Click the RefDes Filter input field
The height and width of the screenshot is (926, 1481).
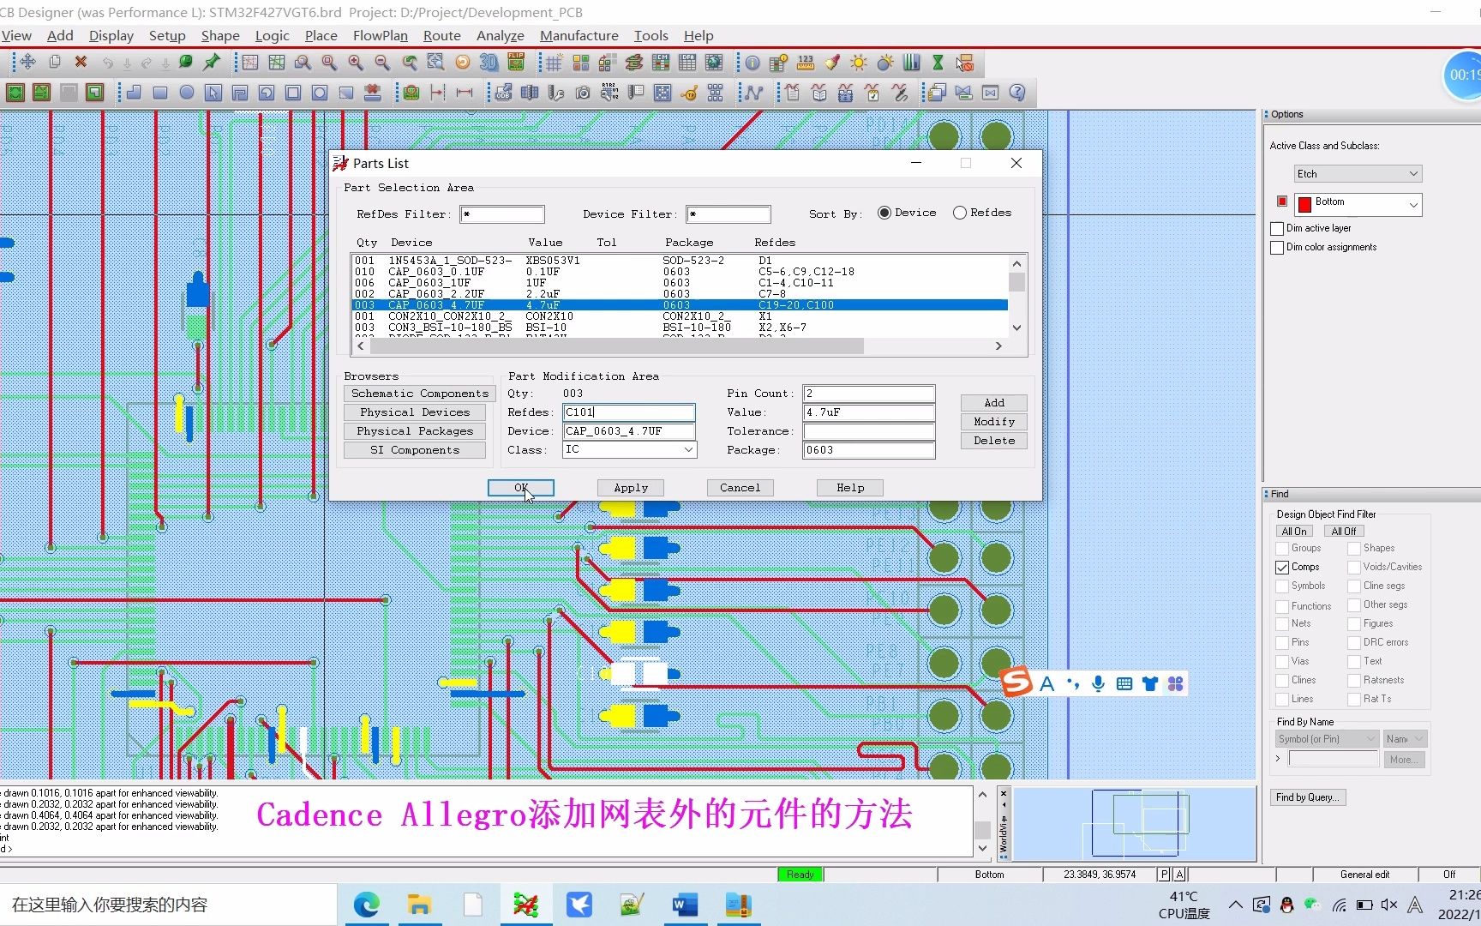tap(502, 214)
